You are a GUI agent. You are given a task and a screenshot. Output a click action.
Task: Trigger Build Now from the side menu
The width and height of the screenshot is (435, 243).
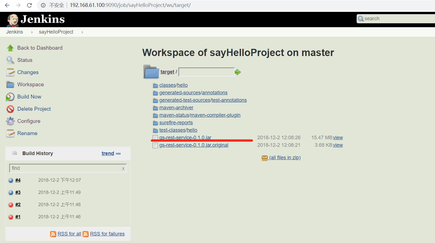click(29, 97)
